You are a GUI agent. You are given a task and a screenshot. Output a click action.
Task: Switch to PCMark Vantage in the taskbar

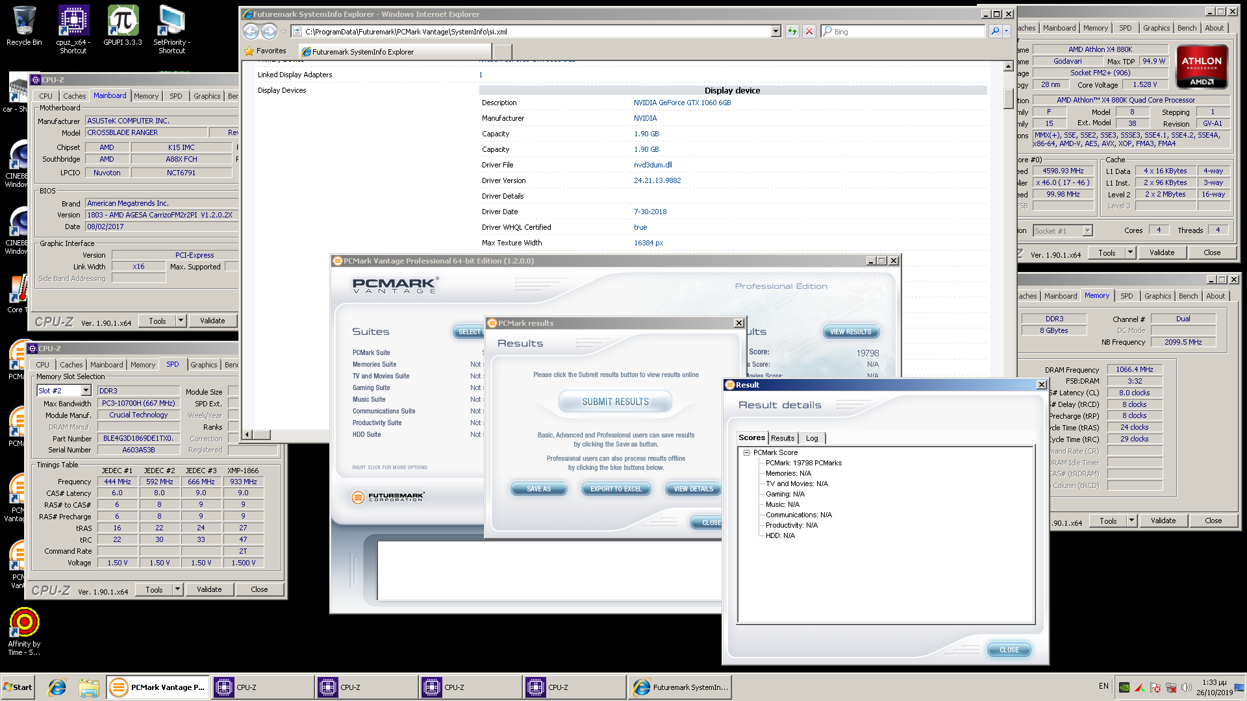point(158,687)
